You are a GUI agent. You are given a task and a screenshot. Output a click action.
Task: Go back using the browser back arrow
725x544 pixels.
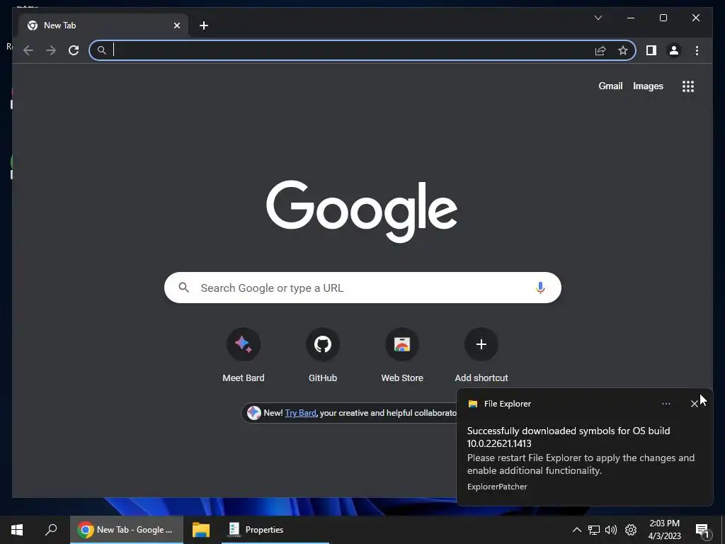click(28, 50)
